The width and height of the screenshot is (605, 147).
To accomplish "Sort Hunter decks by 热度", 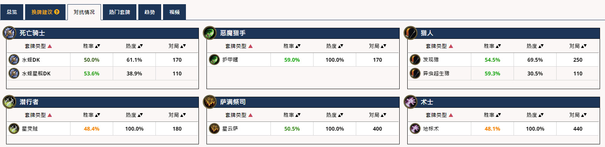I will (535, 46).
